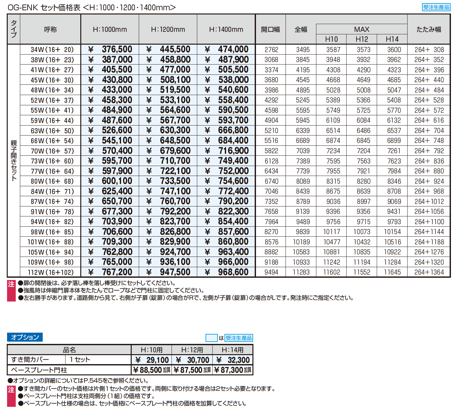Click the price ¥684,400
Screen dimensions: 458x411
pos(226,141)
